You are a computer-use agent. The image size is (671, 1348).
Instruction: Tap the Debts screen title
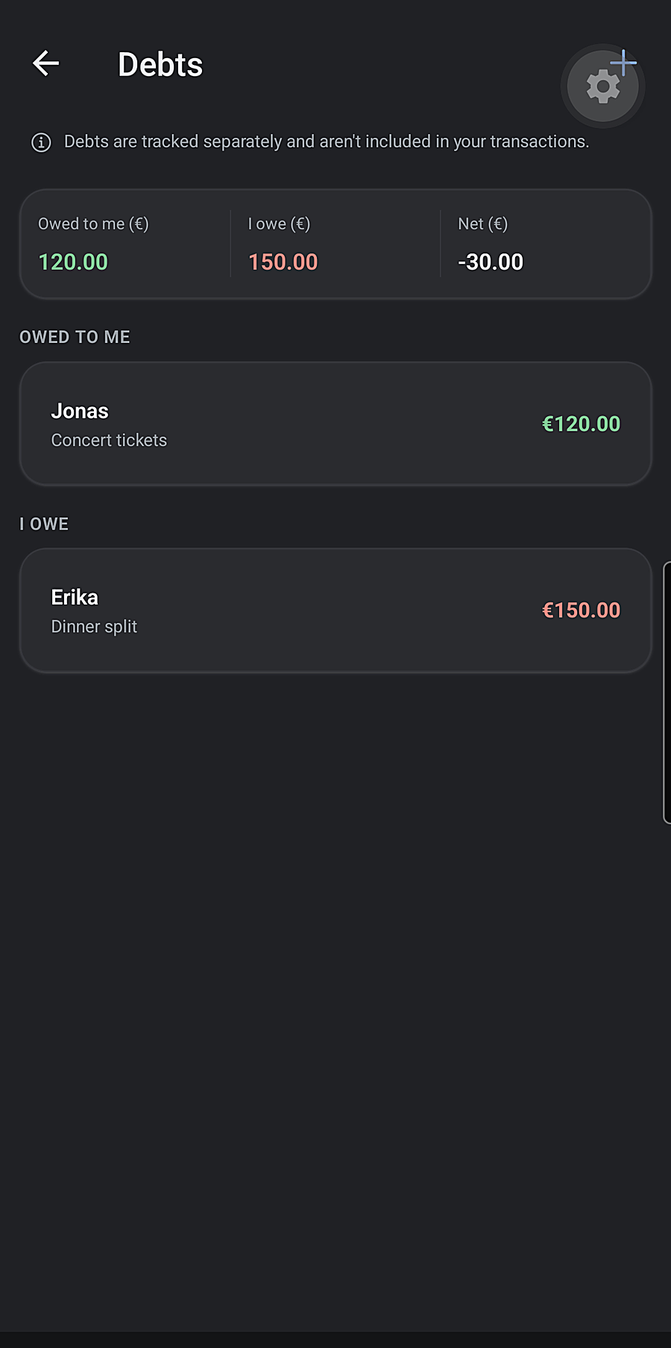160,64
